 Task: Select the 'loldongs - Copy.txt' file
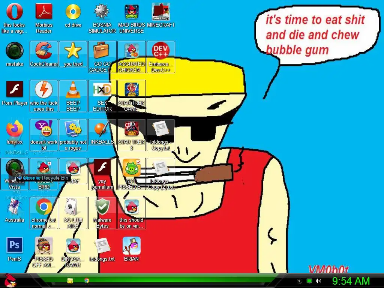coord(160,135)
